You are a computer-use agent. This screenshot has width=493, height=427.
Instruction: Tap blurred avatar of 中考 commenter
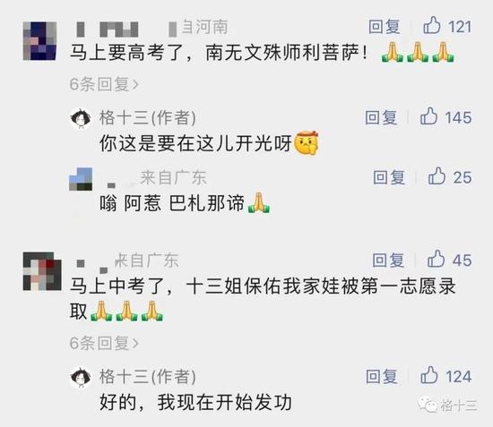pyautogui.click(x=42, y=271)
